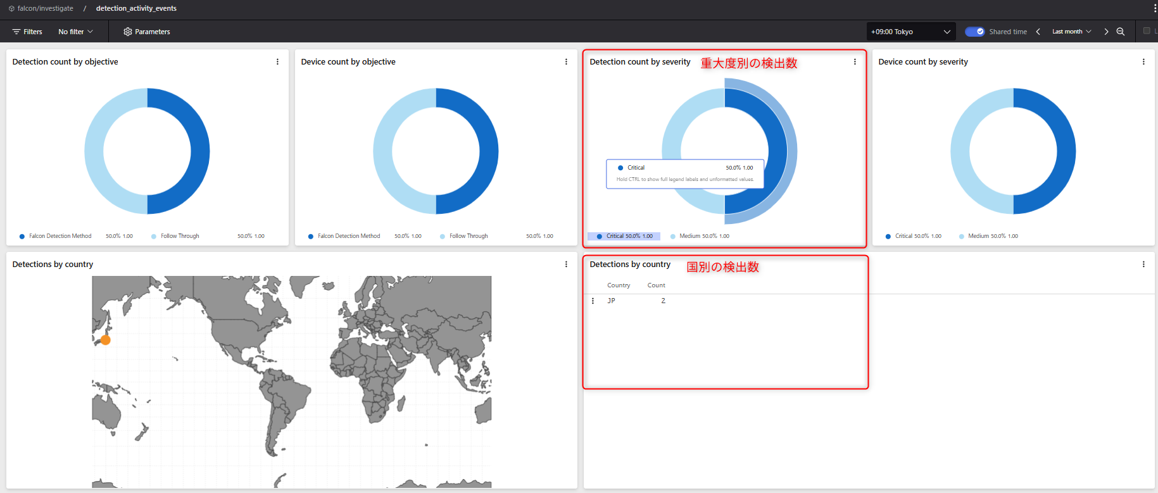Go to previous time range arrow
This screenshot has height=493, width=1158.
coord(1038,32)
